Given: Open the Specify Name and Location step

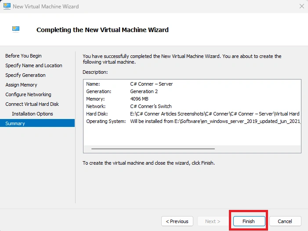Looking at the screenshot, I should 34,65.
